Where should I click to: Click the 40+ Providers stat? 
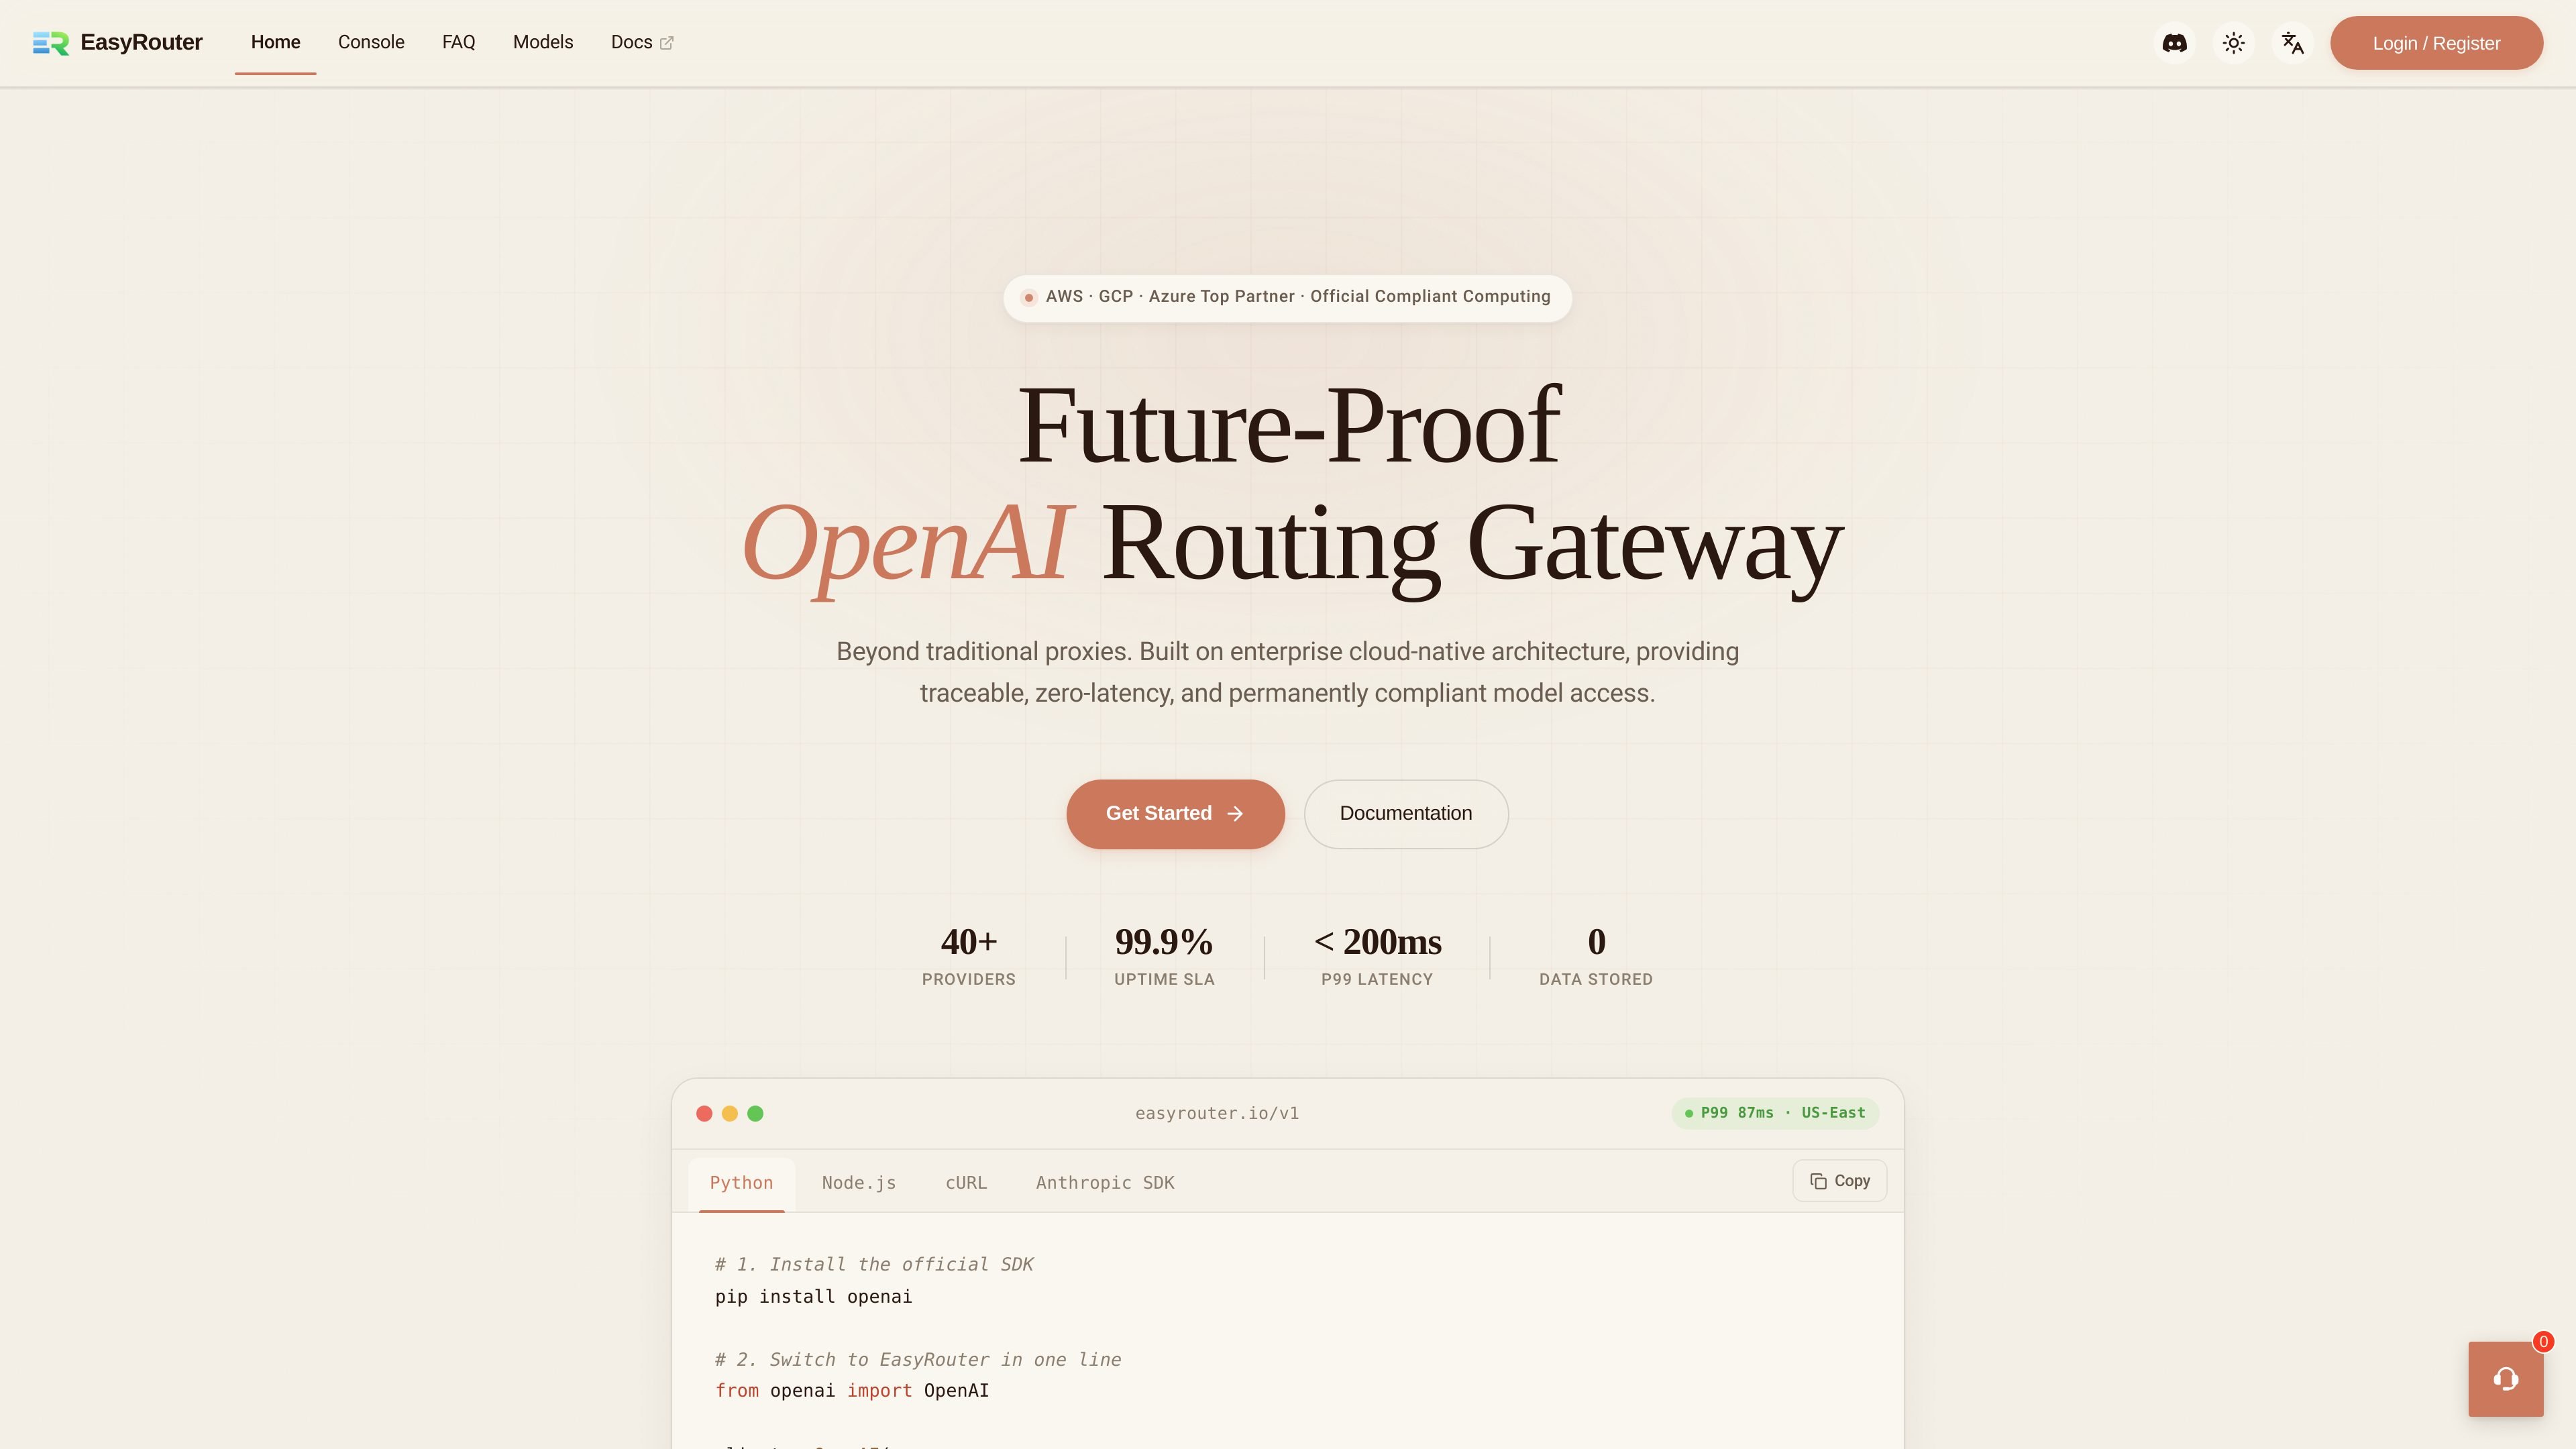[968, 956]
